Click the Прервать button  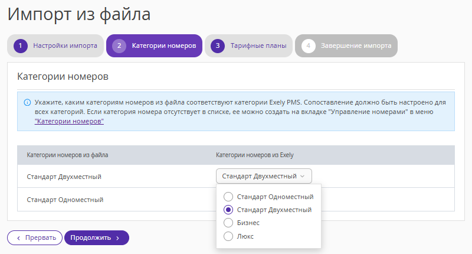coord(35,237)
